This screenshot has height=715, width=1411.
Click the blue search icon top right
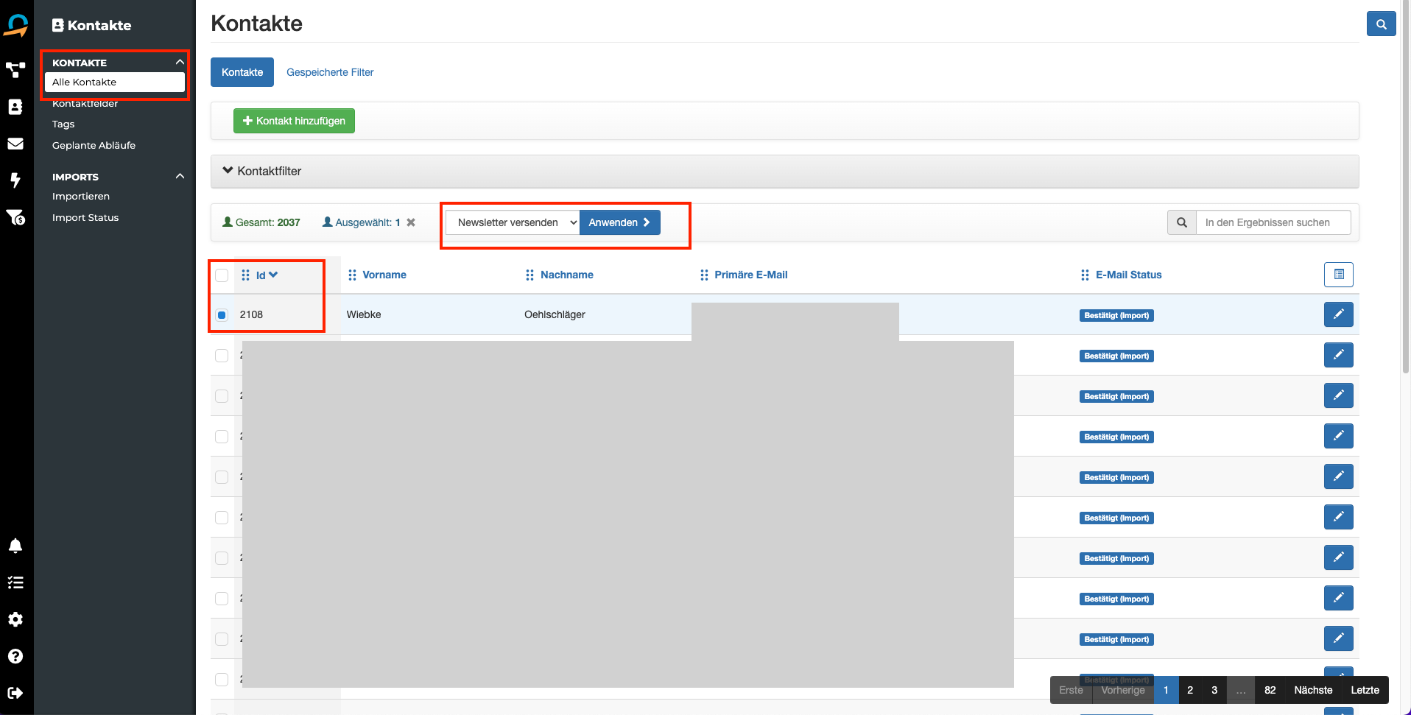[1381, 24]
